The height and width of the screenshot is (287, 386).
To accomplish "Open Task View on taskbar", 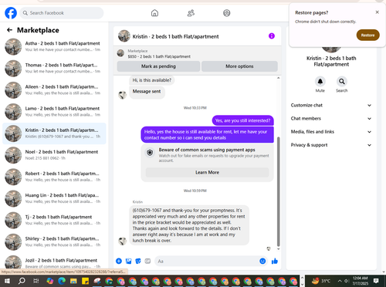I will (36, 281).
